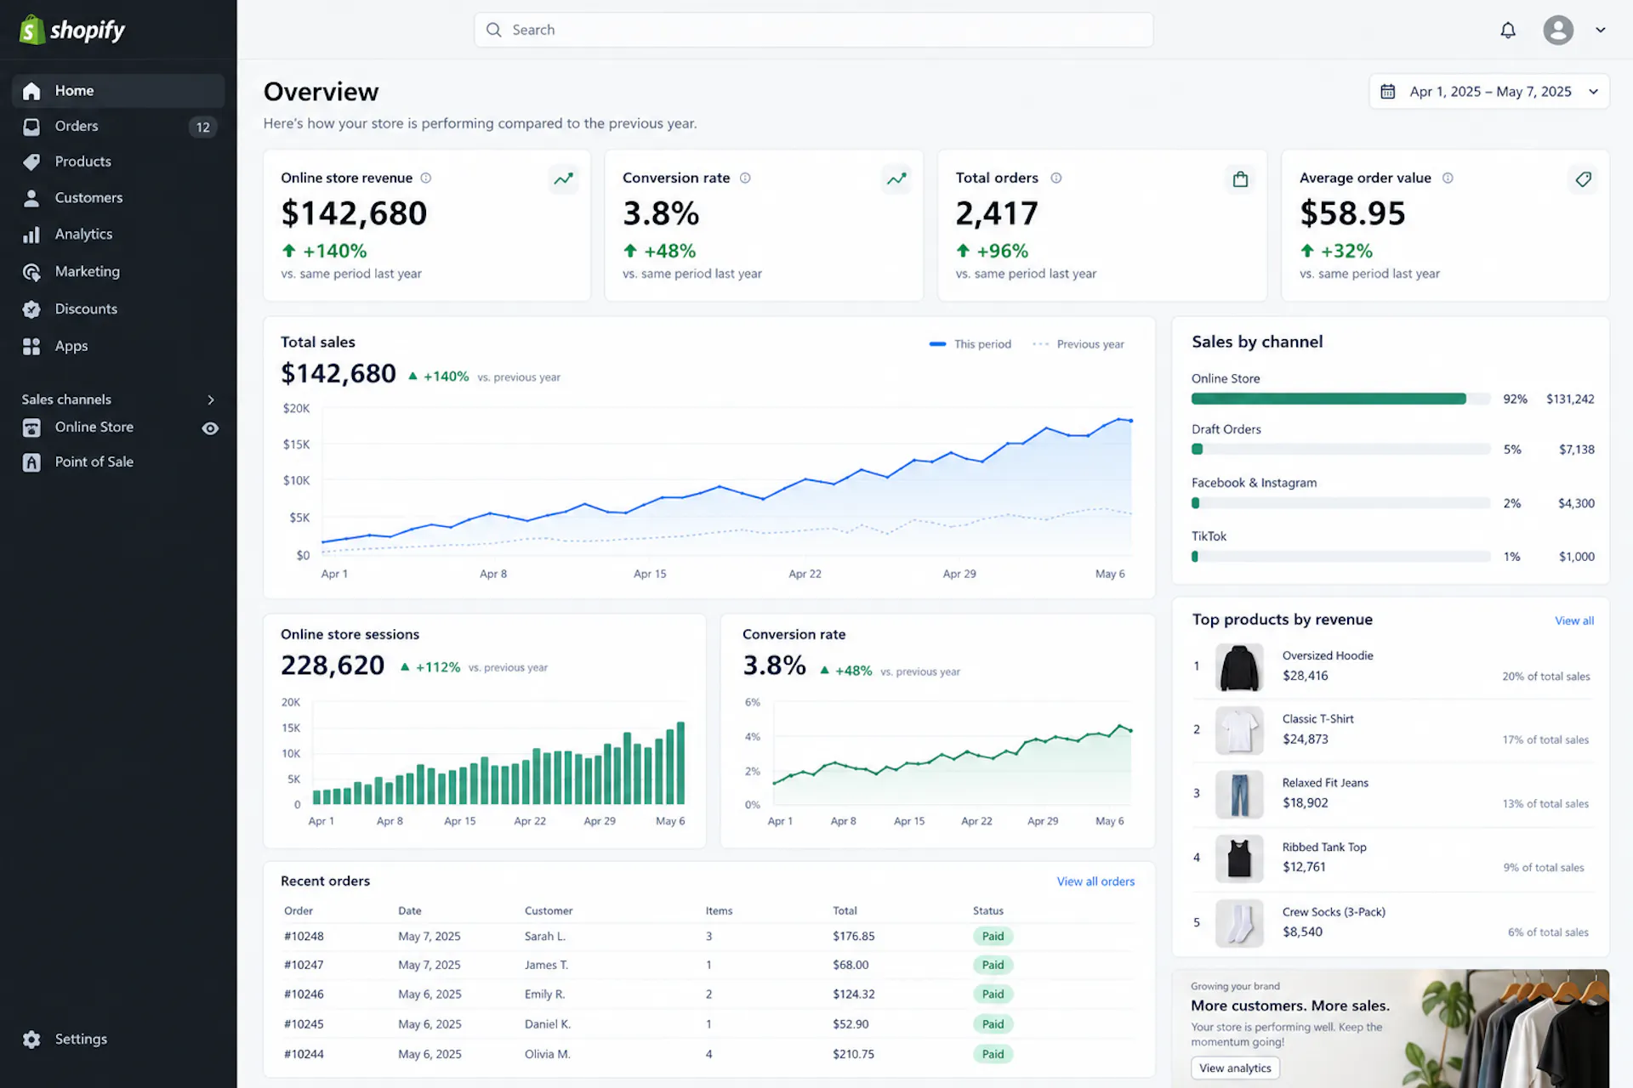Click the Online Store channel progress bar

(x=1340, y=399)
